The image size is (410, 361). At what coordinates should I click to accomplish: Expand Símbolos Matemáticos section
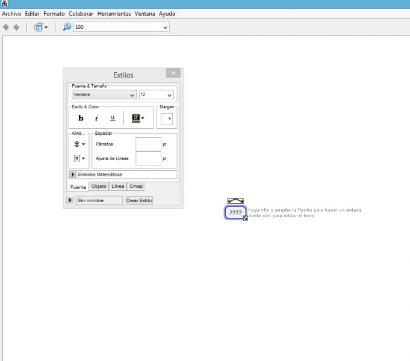72,174
